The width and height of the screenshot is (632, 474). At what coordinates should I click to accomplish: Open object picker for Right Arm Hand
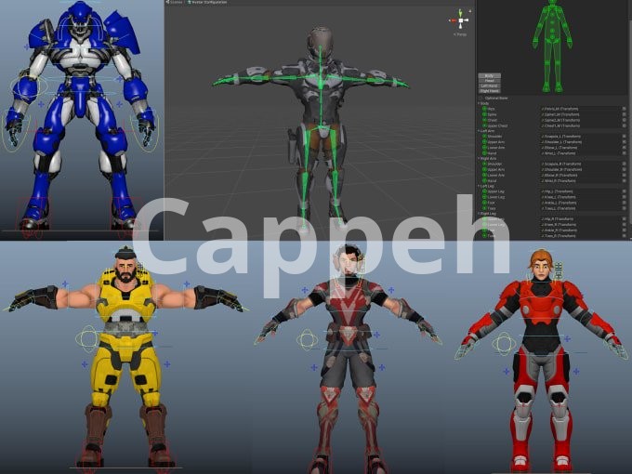point(624,180)
